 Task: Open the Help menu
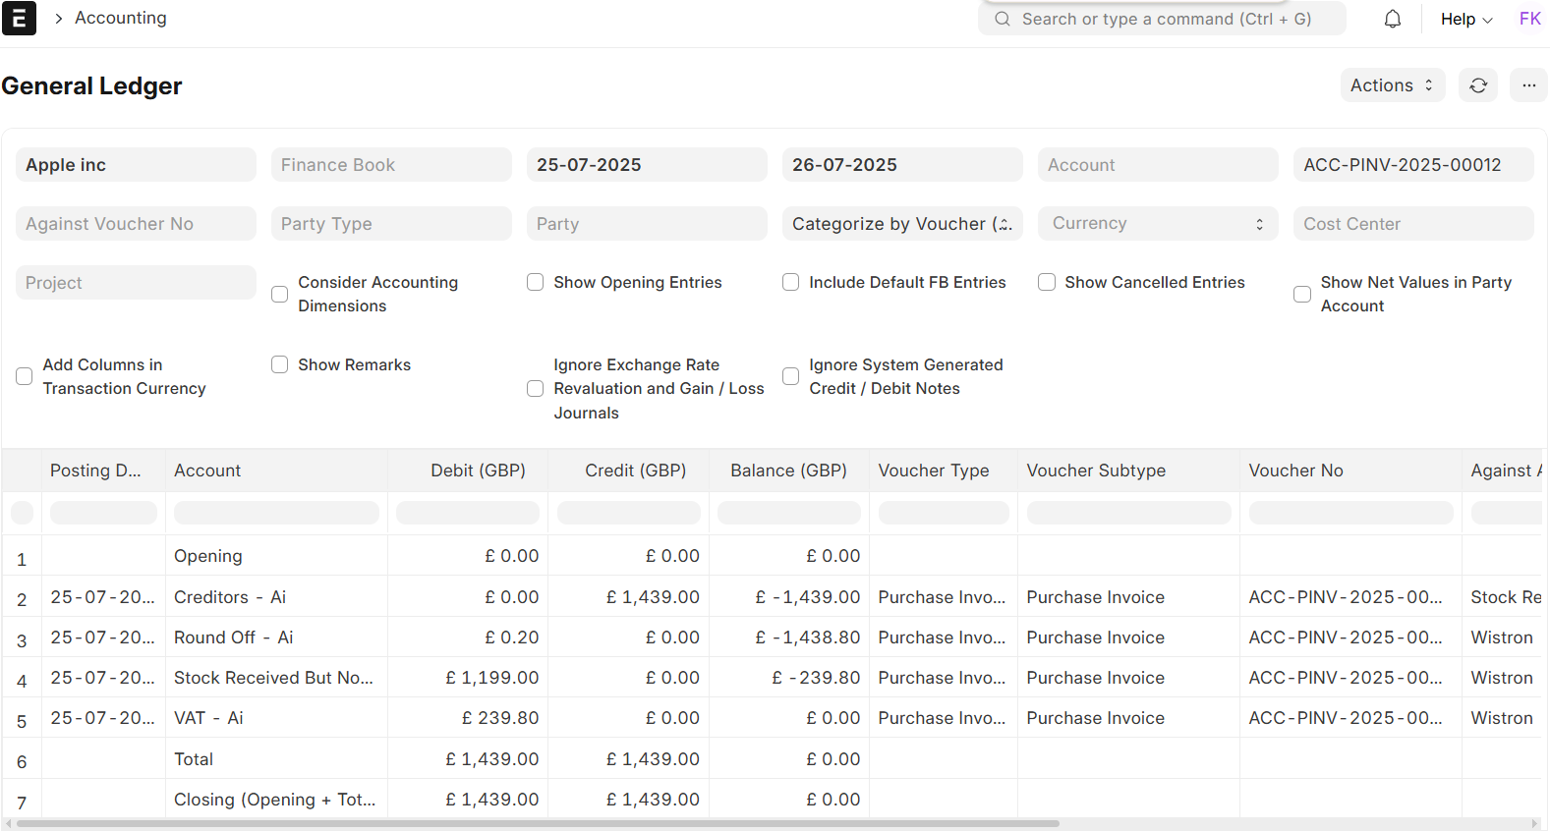1465,20
